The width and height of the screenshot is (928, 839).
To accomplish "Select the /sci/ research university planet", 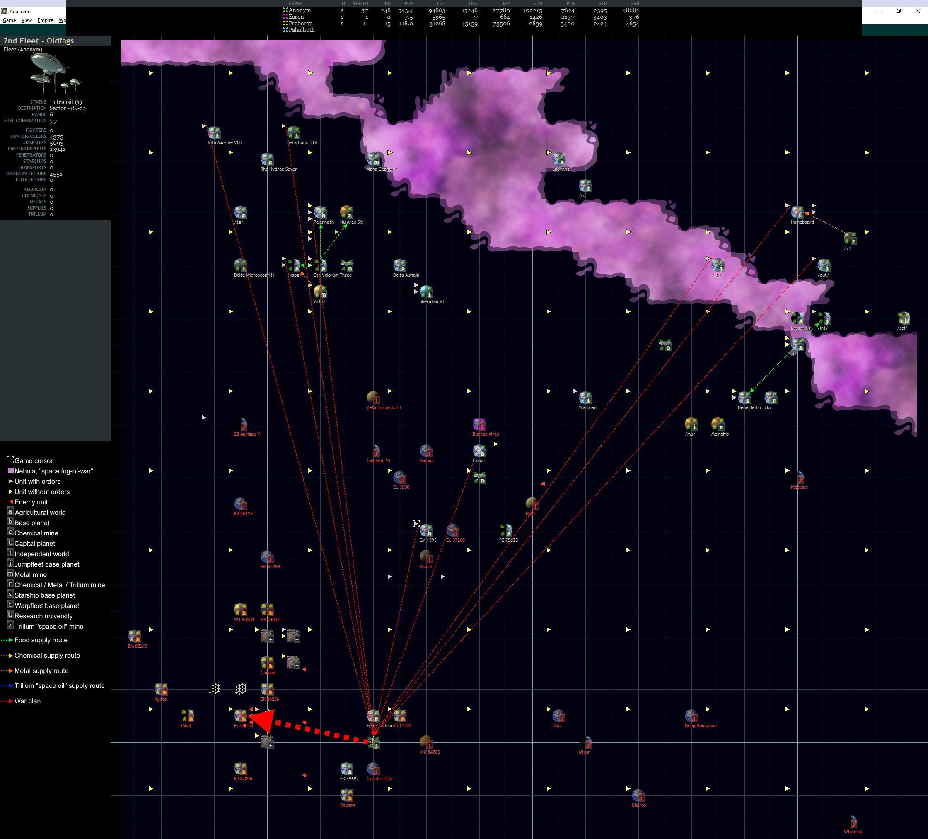I will point(904,318).
